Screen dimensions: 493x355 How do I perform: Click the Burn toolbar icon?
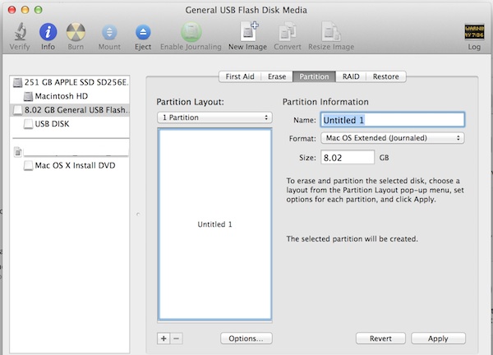pos(76,32)
